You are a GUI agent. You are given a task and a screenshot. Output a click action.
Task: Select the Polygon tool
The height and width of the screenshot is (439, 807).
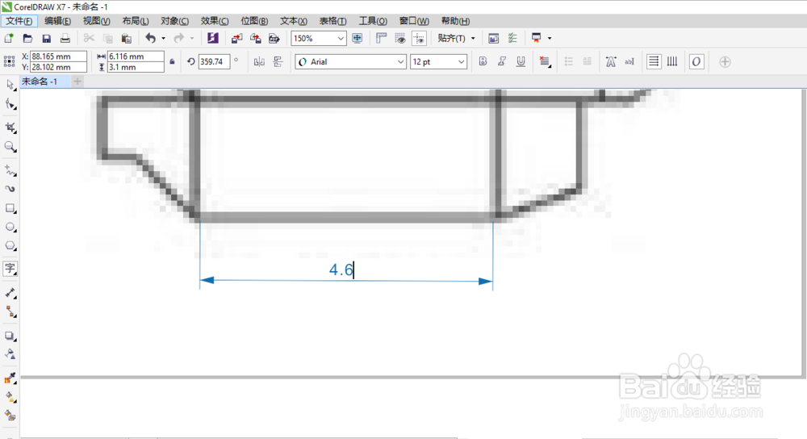[10, 246]
